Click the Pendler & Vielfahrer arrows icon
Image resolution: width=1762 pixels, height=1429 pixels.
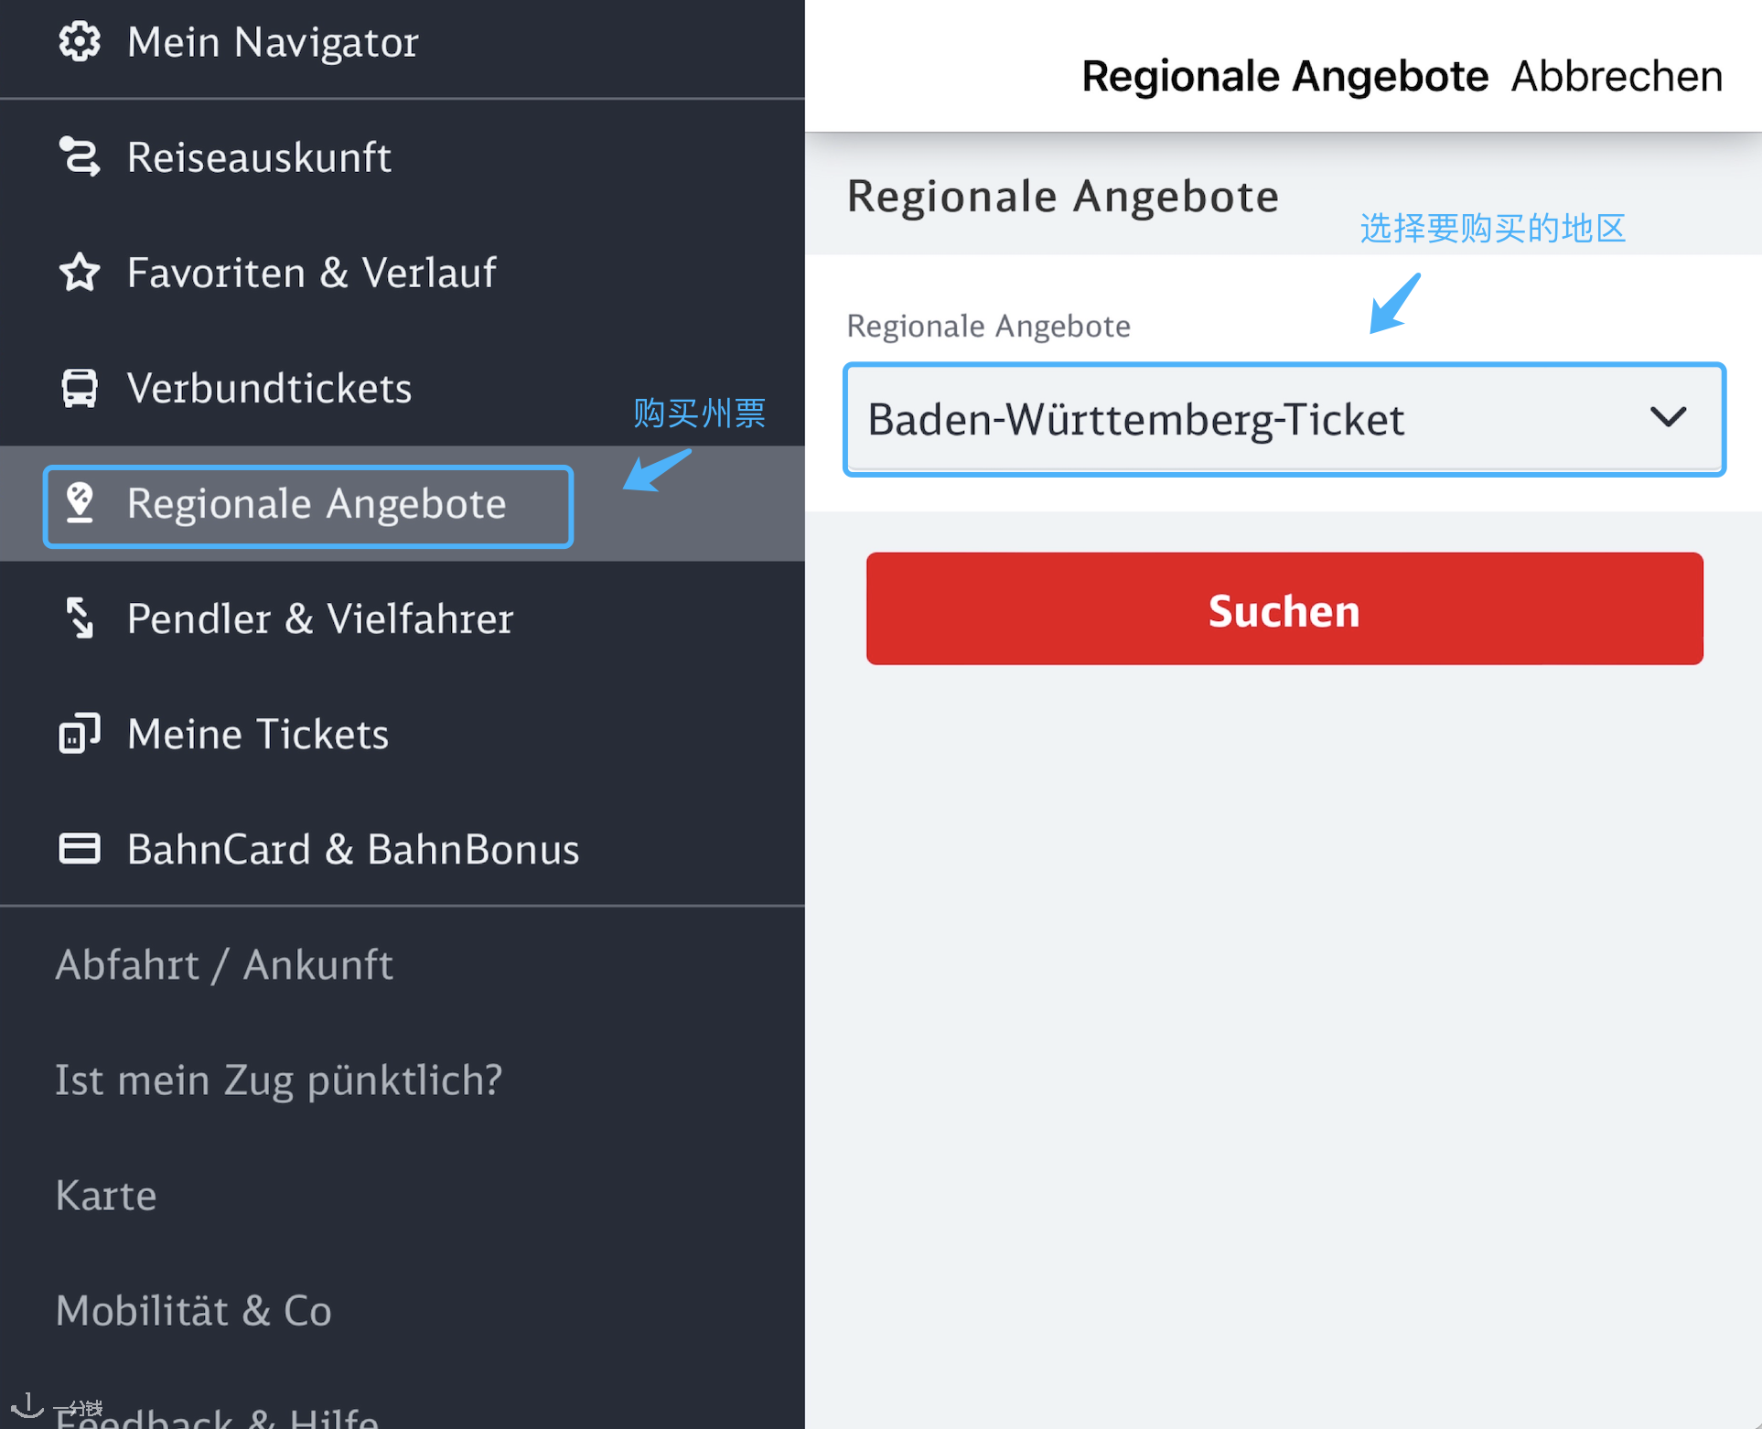coord(80,618)
